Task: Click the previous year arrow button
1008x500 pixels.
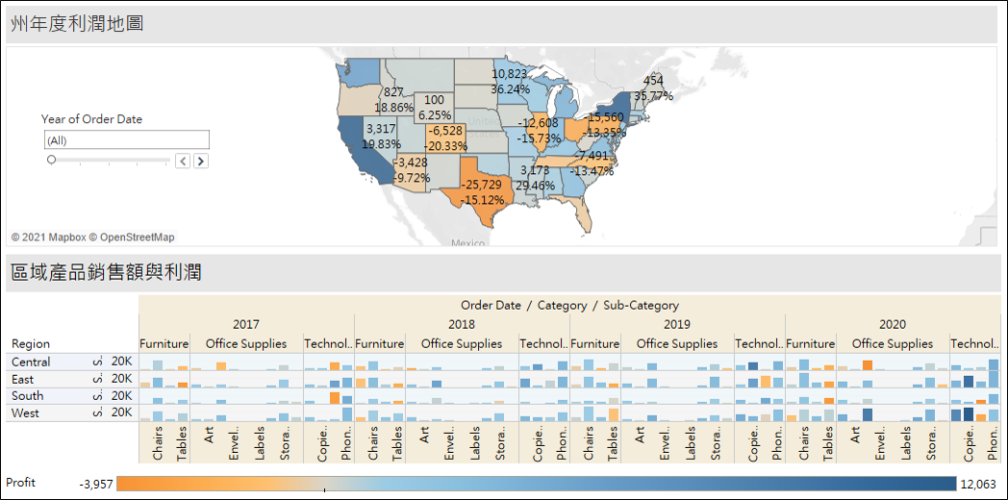Action: 183,161
